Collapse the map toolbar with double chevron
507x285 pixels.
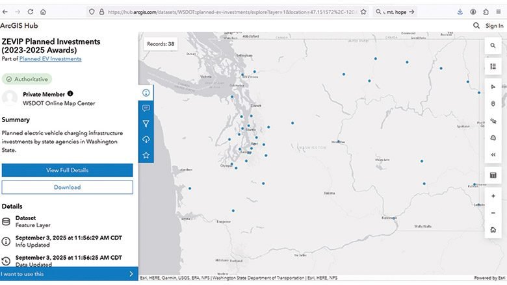coord(493,155)
